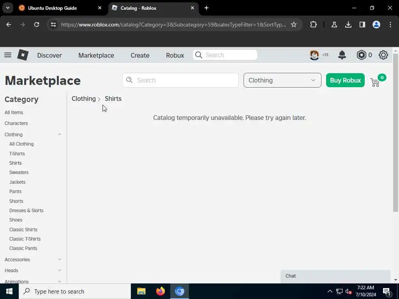Select Classic Shirts subcategory
Screen dimensions: 399x299
point(23,230)
